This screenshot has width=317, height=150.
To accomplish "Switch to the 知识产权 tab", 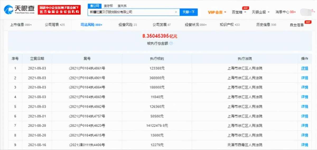I will [230, 25].
